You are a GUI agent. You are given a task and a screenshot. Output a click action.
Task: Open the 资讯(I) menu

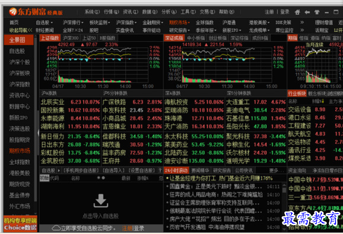pyautogui.click(x=131, y=12)
